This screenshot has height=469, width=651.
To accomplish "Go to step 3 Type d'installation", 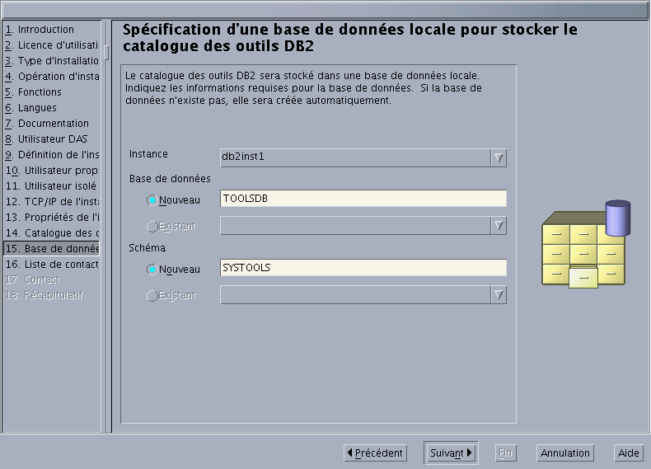I will tap(51, 61).
